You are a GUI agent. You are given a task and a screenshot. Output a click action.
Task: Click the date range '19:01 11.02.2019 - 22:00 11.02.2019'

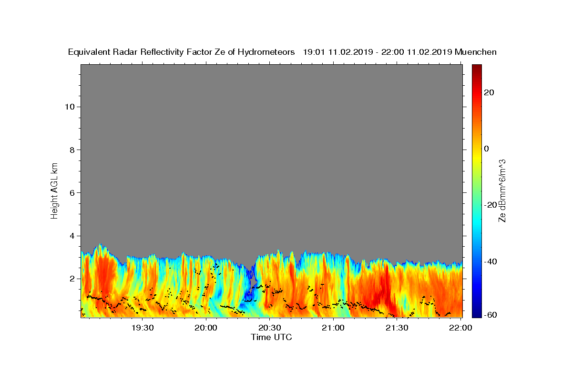(378, 52)
